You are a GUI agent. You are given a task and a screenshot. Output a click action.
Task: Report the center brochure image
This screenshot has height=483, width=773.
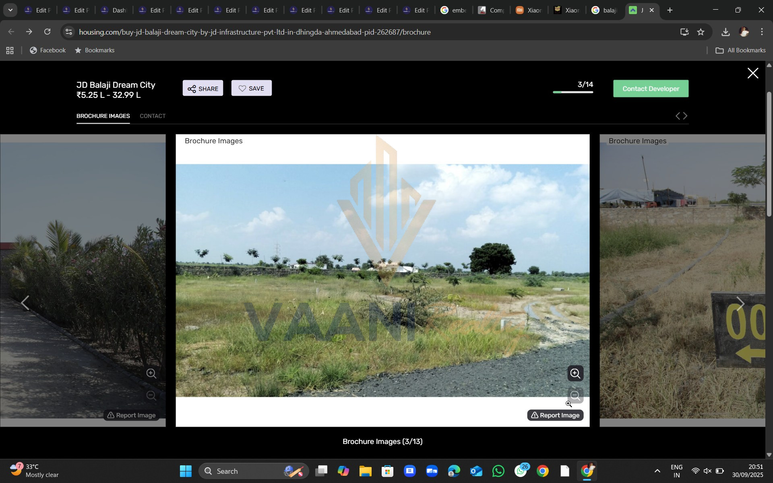(x=555, y=415)
